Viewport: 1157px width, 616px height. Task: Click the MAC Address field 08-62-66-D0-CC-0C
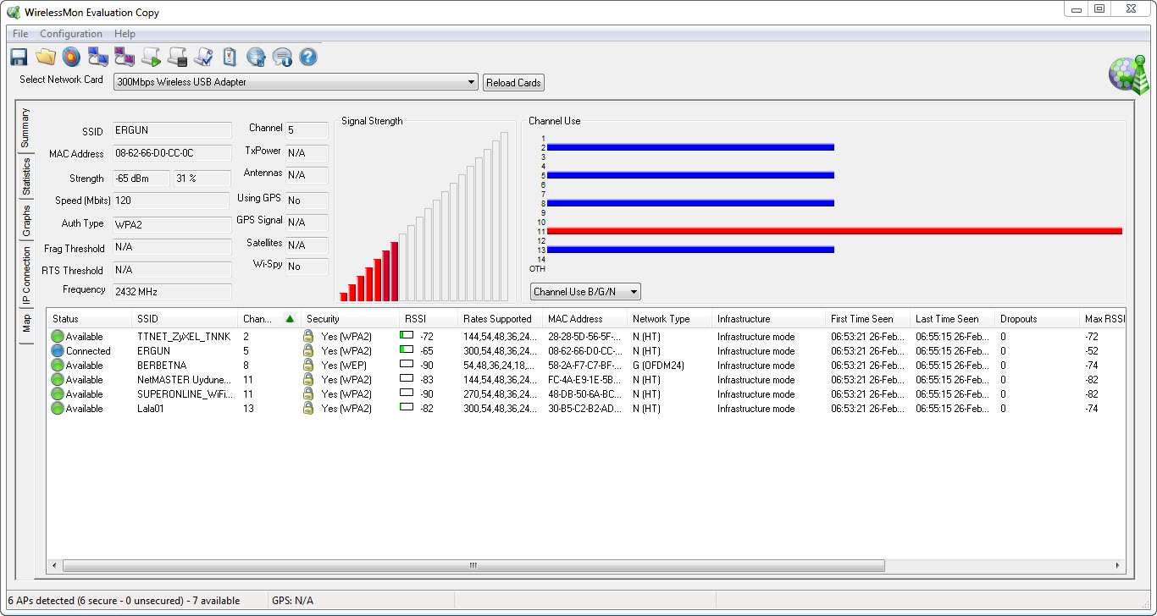172,153
